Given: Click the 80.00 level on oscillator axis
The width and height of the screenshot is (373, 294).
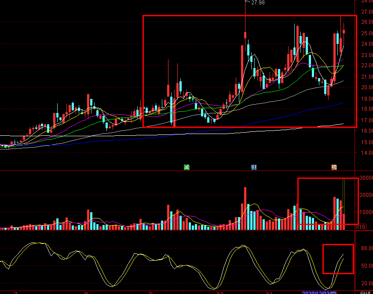Looking at the screenshot, I should (365, 248).
